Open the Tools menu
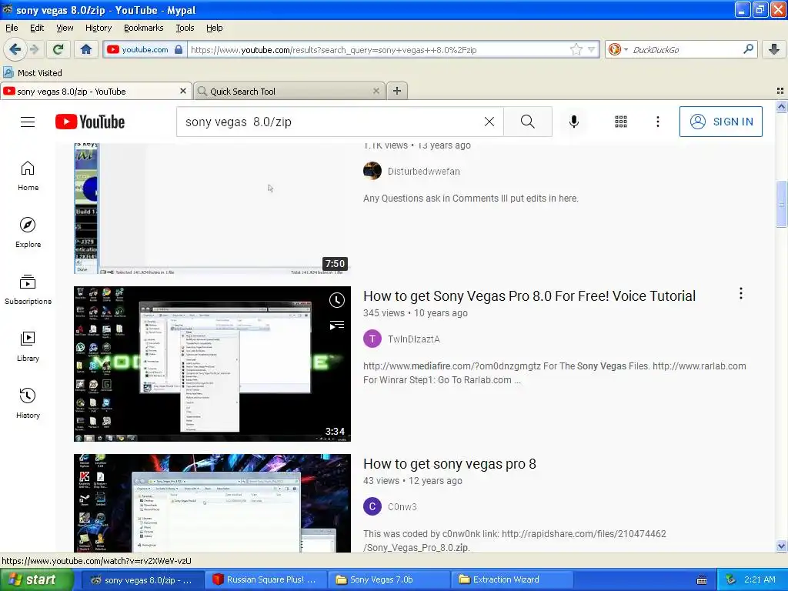 [x=185, y=28]
